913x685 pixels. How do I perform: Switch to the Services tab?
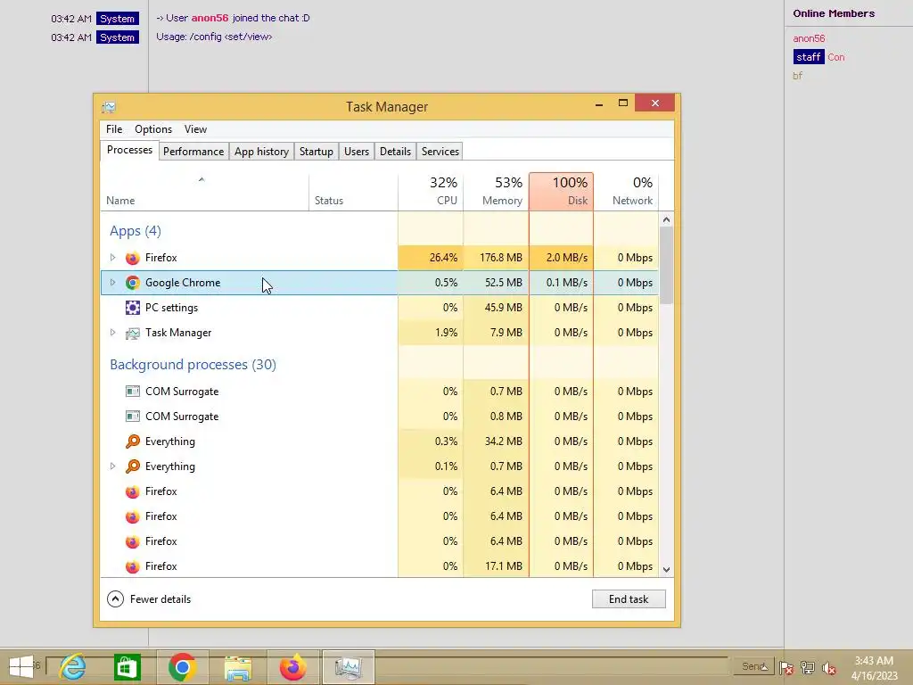(440, 152)
